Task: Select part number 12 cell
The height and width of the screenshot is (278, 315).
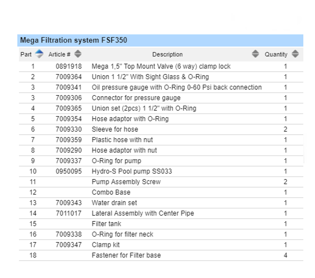Action: click(33, 192)
